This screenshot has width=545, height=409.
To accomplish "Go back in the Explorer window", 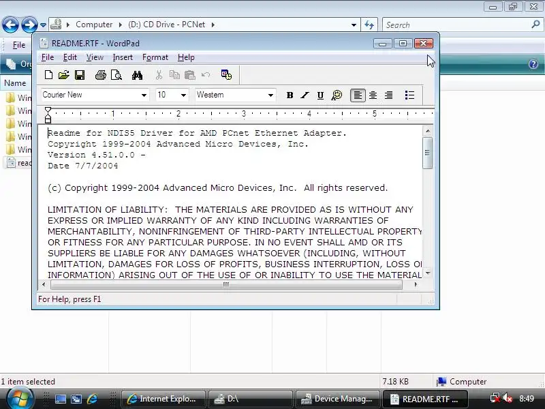I will coord(10,25).
